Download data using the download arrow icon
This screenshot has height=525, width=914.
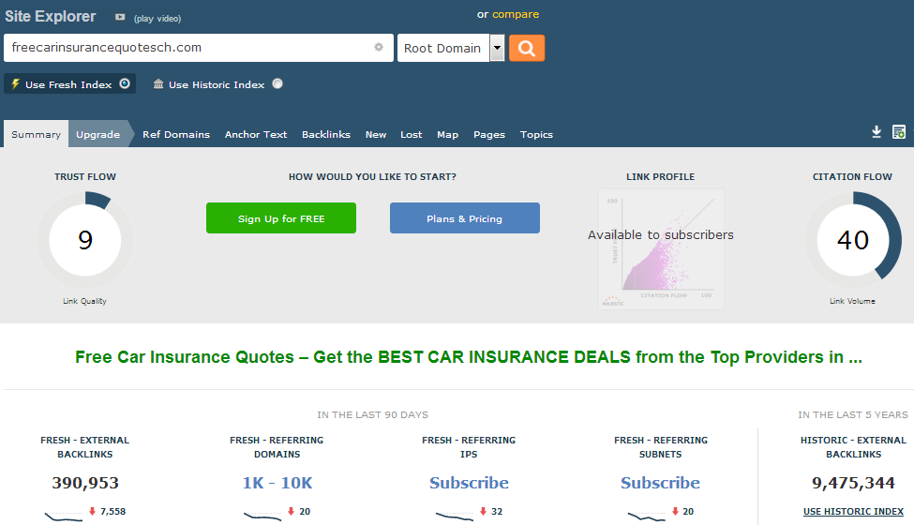coord(877,132)
